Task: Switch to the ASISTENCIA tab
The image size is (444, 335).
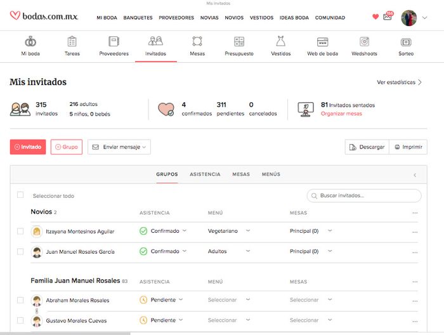Action: pos(205,174)
